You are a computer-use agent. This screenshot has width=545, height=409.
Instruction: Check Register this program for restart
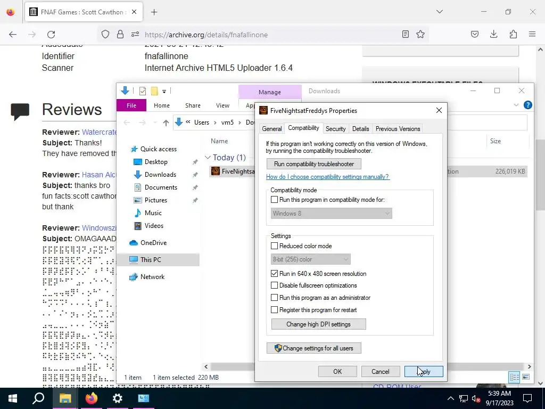[x=274, y=310]
